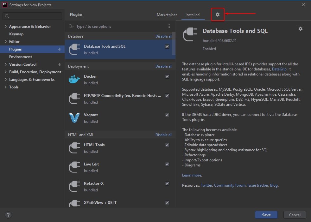Select Plugins in settings tree
The image size is (311, 222).
[32, 49]
